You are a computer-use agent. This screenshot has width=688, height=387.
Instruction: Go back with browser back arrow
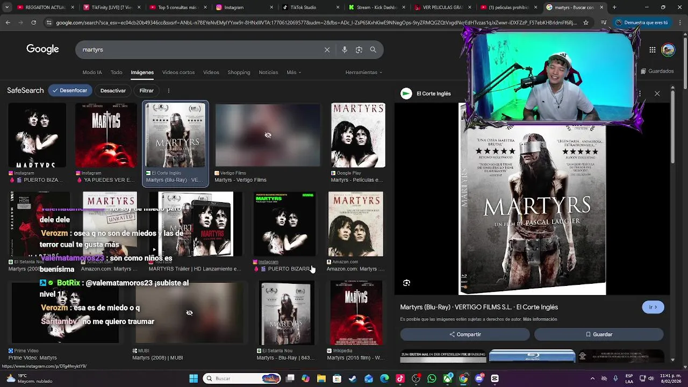pos(8,23)
